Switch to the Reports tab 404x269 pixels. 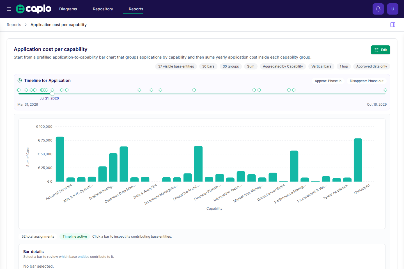coord(136,9)
